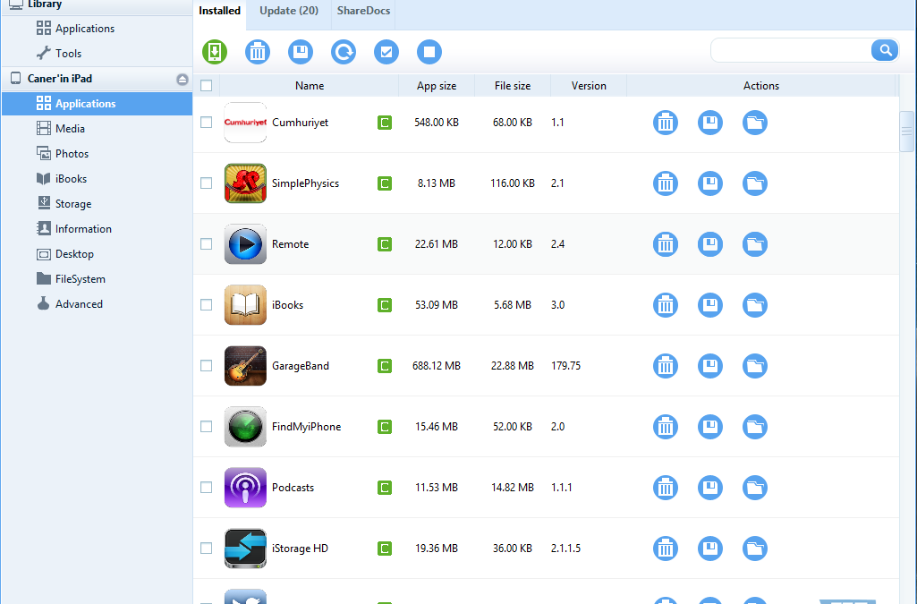Eject Caner'in iPad with the eject button

point(183,79)
